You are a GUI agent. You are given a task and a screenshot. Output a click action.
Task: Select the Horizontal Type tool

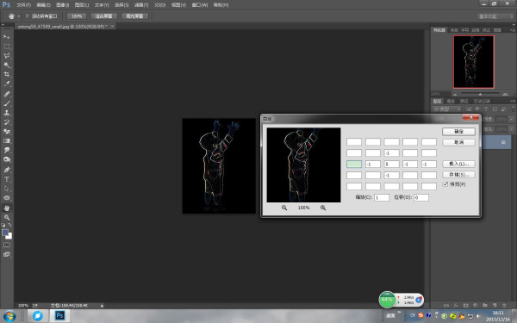7,179
